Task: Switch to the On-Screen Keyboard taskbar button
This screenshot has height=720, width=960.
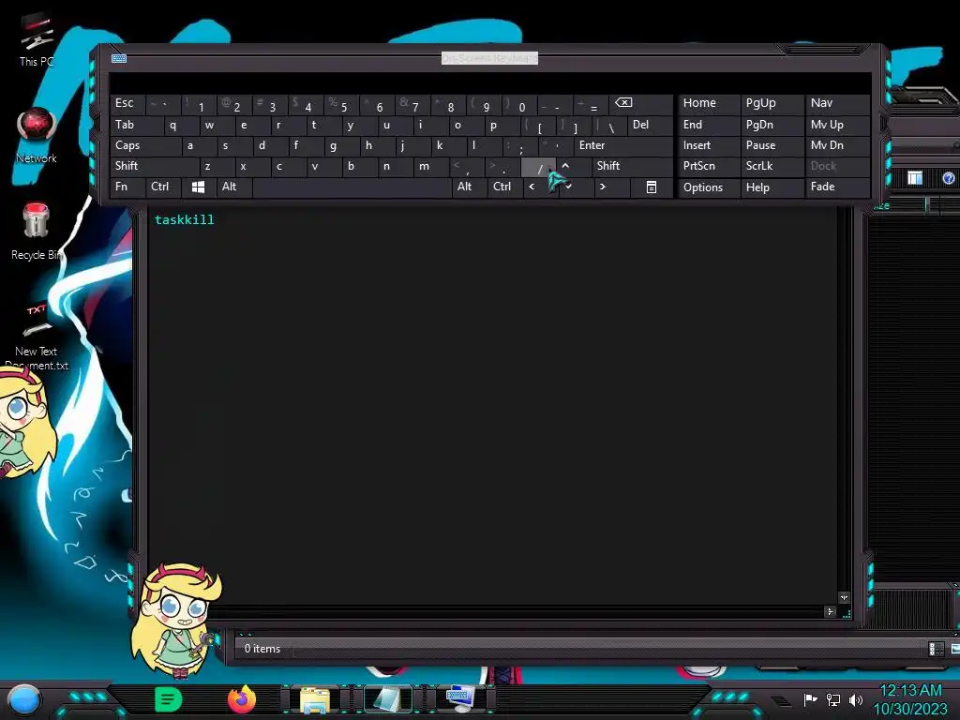Action: coord(460,699)
